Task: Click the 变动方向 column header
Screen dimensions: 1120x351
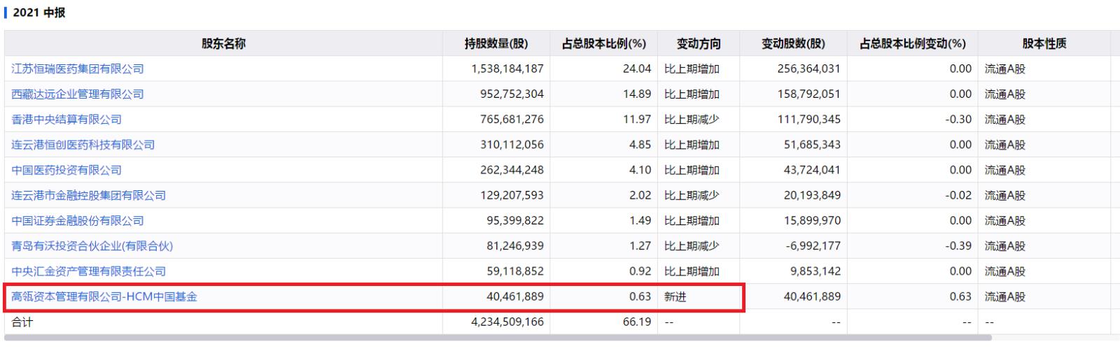Action: coord(699,43)
